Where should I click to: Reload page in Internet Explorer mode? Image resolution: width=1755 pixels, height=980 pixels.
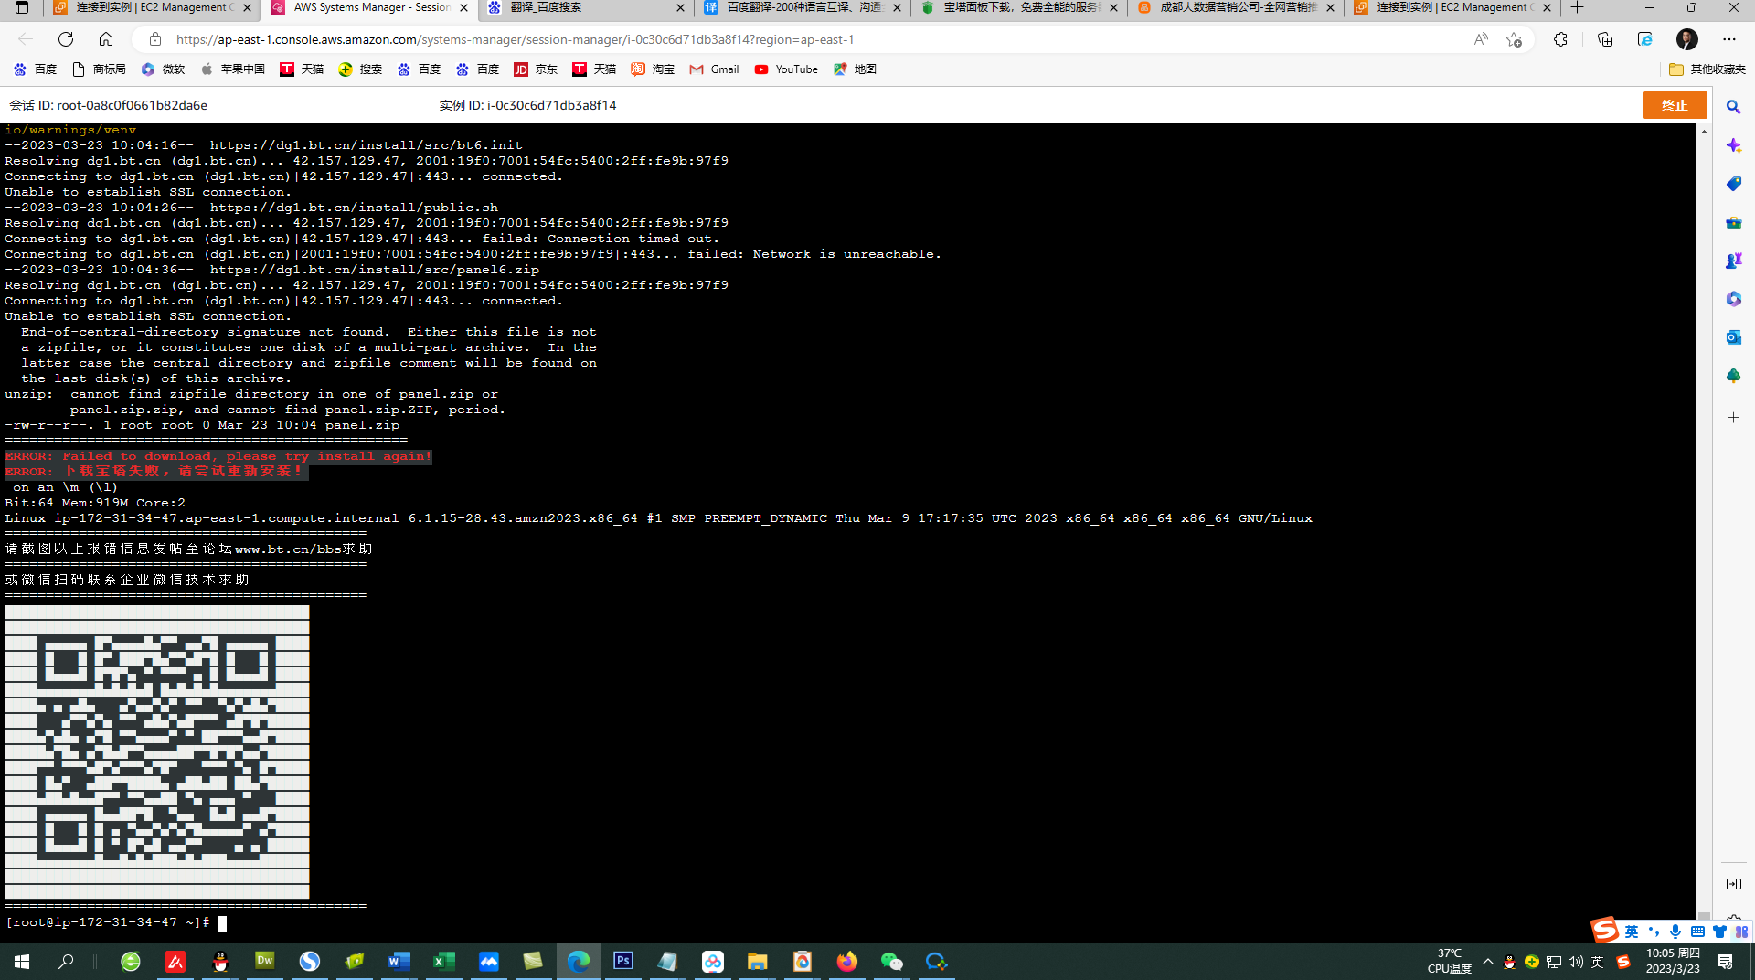1645,39
